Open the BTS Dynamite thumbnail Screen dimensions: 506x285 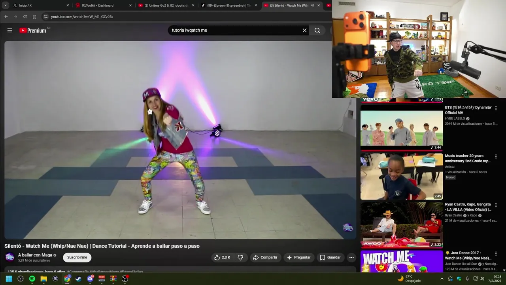402,128
